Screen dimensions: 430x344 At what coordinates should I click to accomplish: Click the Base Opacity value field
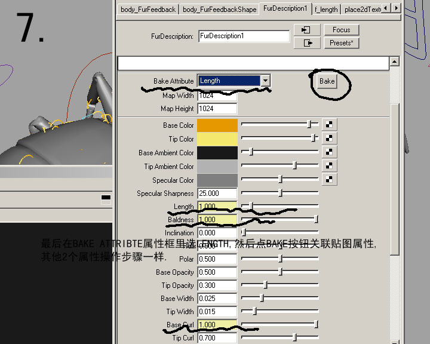[217, 272]
